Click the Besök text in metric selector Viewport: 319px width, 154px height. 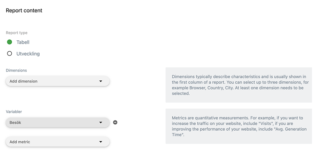pyautogui.click(x=16, y=122)
